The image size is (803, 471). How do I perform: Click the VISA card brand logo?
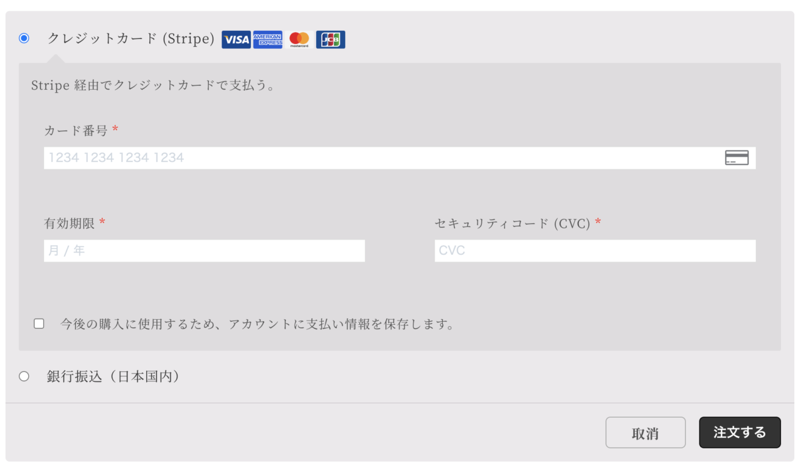tap(236, 39)
